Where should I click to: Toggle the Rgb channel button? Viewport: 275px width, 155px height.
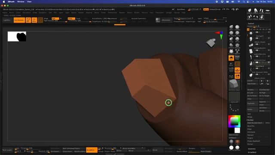click(x=55, y=19)
